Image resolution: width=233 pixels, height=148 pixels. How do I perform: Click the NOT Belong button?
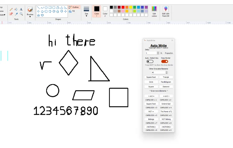pos(166,119)
